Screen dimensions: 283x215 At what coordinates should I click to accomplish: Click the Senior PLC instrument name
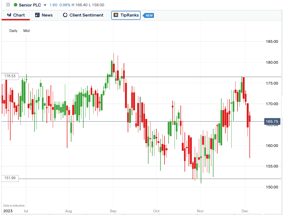[x=30, y=5]
